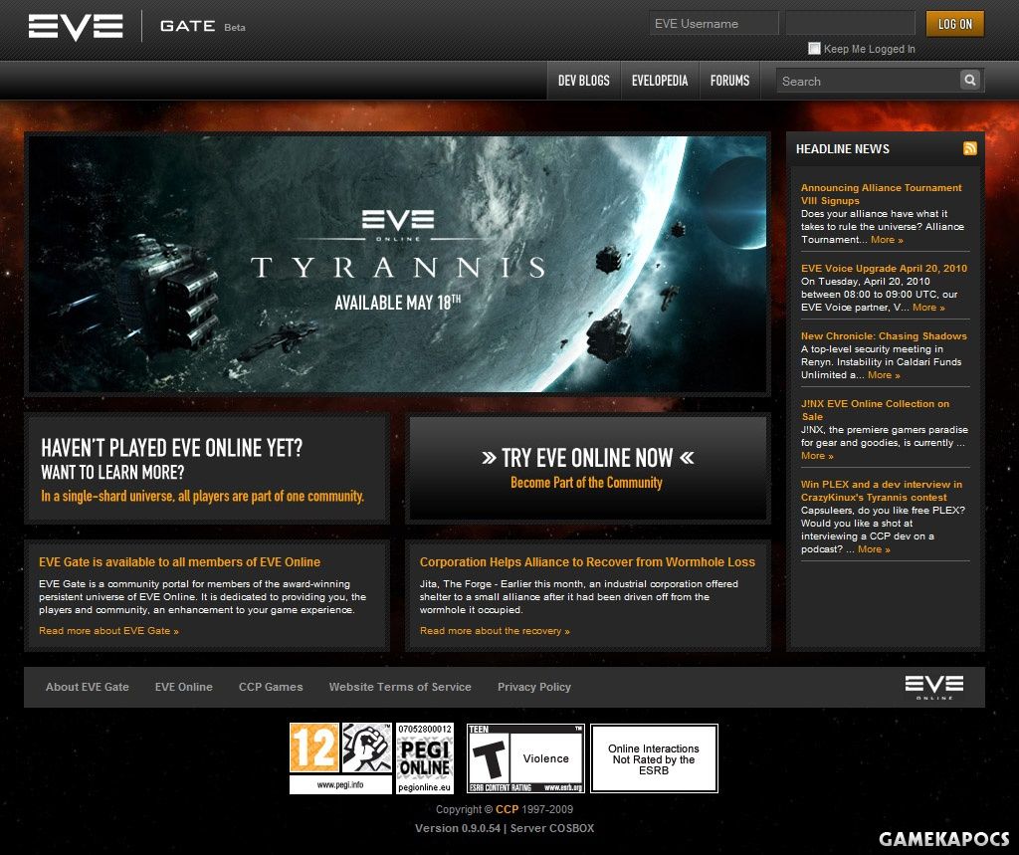Click the search magnifier icon
Viewport: 1019px width, 855px height.
point(970,81)
